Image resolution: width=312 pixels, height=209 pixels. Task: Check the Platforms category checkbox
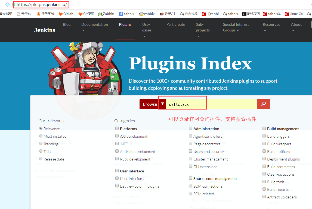tap(117, 128)
